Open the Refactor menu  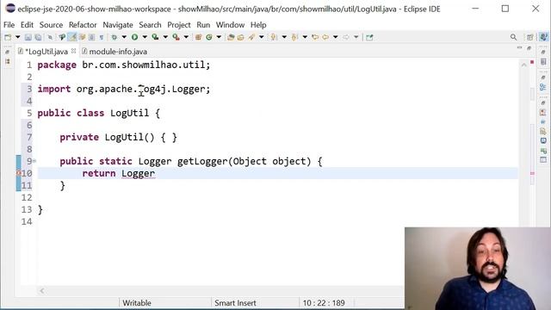click(x=83, y=25)
